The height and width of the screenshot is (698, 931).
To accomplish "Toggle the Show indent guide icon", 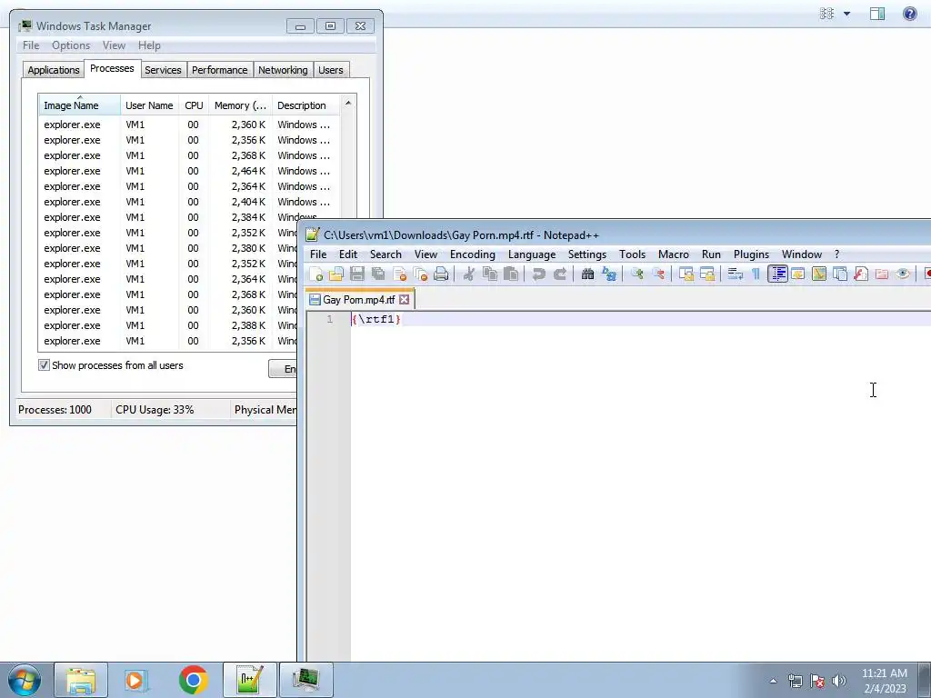I will [777, 274].
